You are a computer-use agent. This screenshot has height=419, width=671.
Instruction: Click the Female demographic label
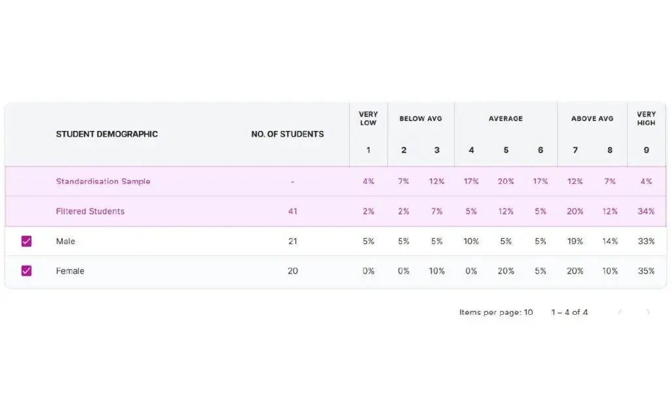tap(69, 271)
